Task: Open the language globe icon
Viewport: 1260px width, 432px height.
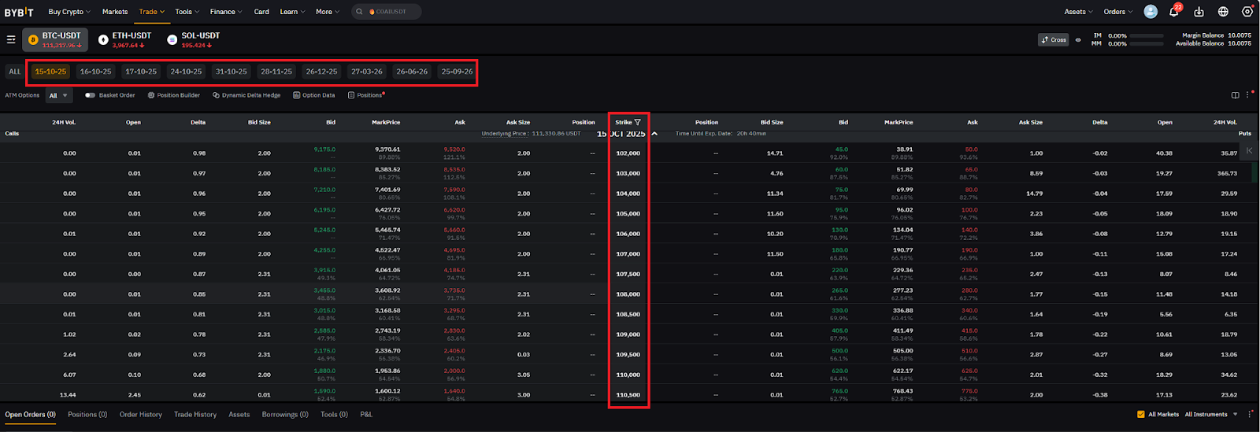Action: tap(1223, 12)
